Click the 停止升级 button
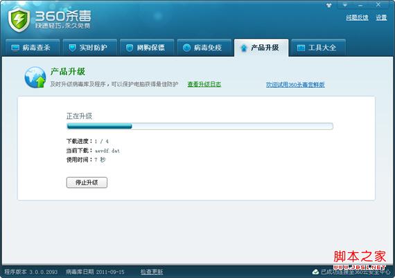The image size is (395, 278). (87, 183)
